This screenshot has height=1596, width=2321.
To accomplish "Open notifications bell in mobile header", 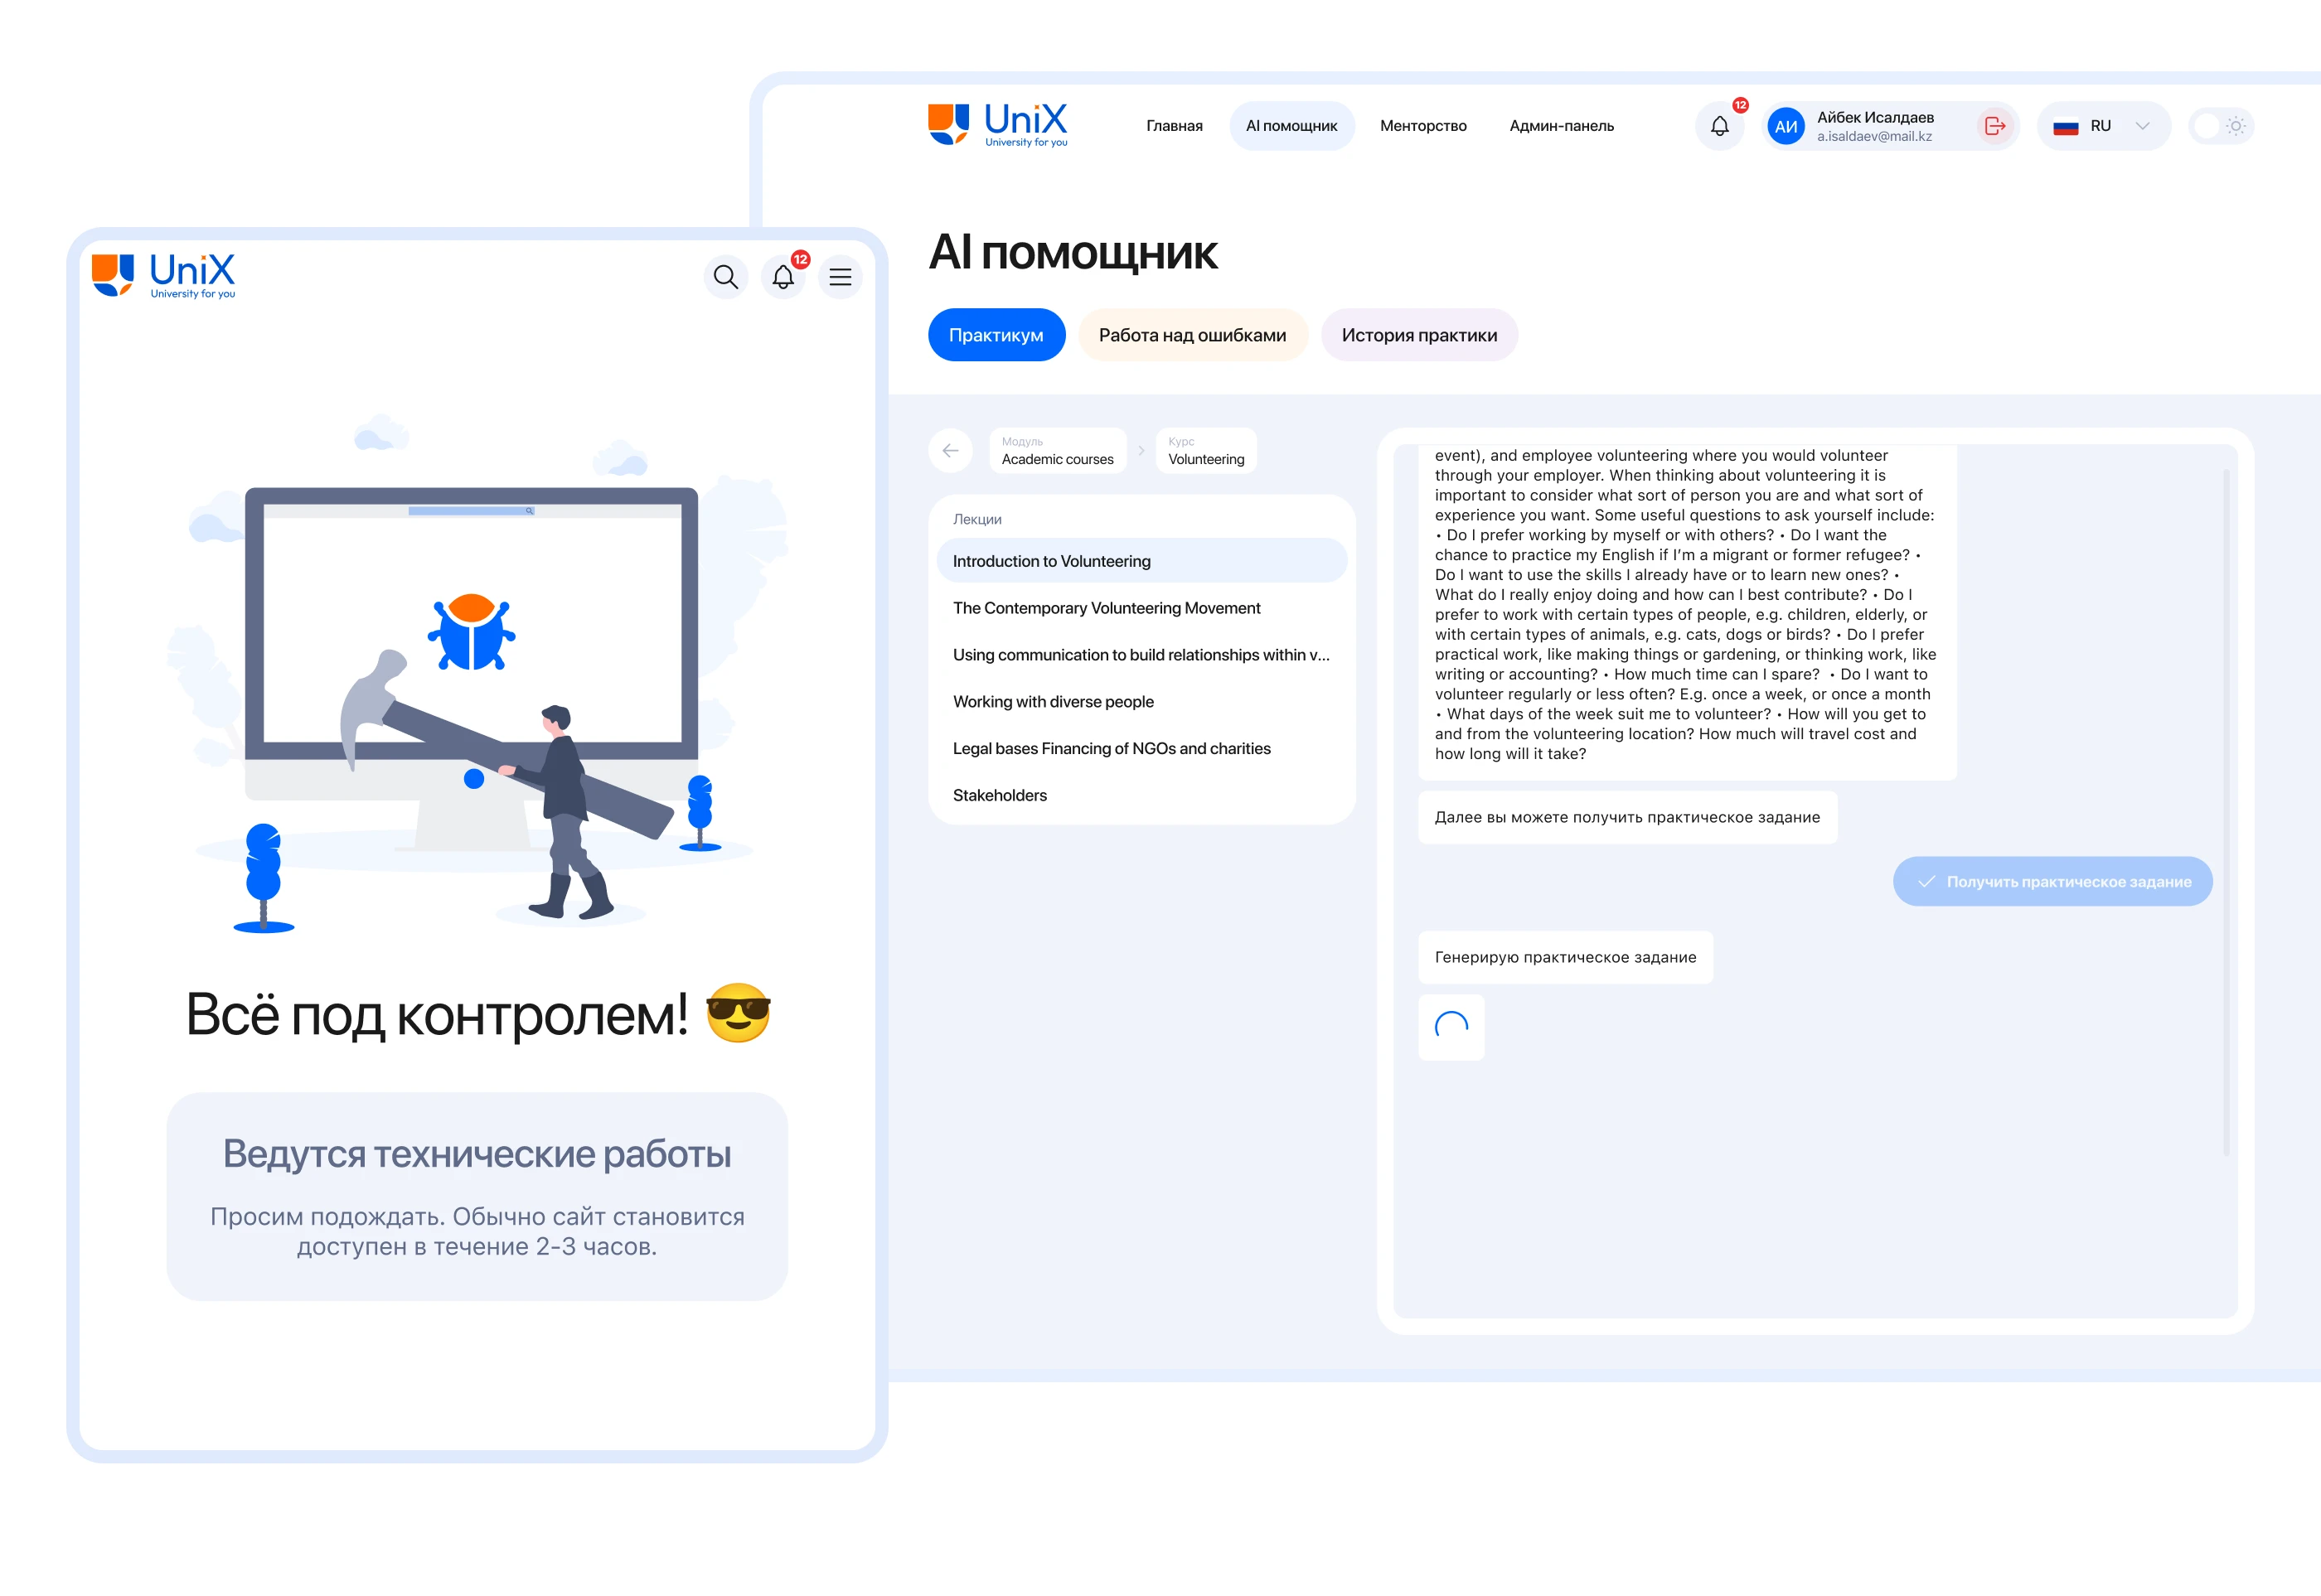I will tap(783, 277).
